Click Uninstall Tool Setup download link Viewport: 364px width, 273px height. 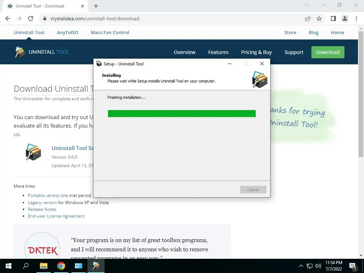(73, 148)
